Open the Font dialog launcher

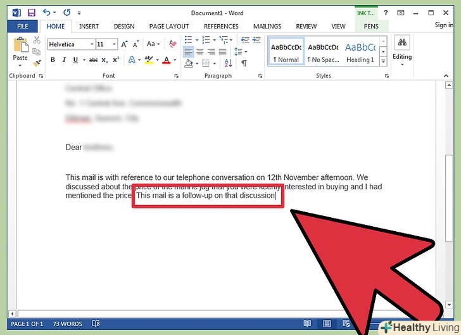(176, 76)
